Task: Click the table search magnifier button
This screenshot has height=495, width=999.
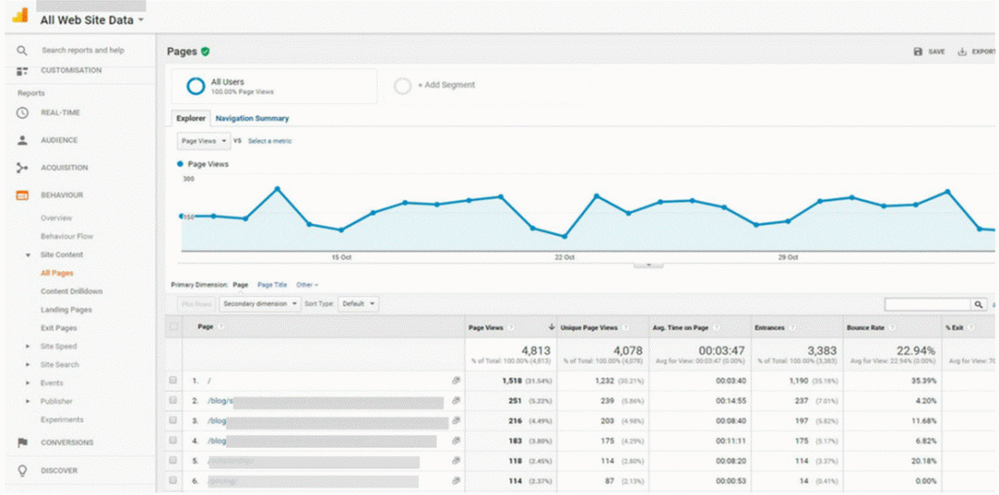Action: tap(979, 305)
